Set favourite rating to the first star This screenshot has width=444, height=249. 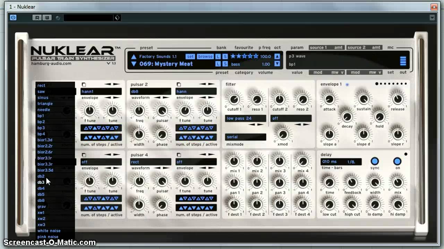click(x=233, y=56)
